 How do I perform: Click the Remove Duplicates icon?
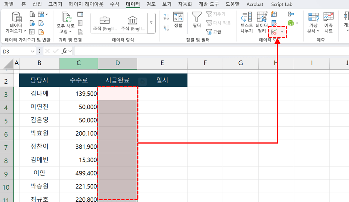(274, 24)
